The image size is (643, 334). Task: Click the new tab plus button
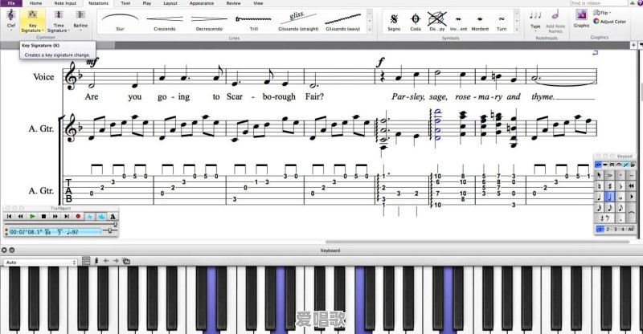pos(634,45)
